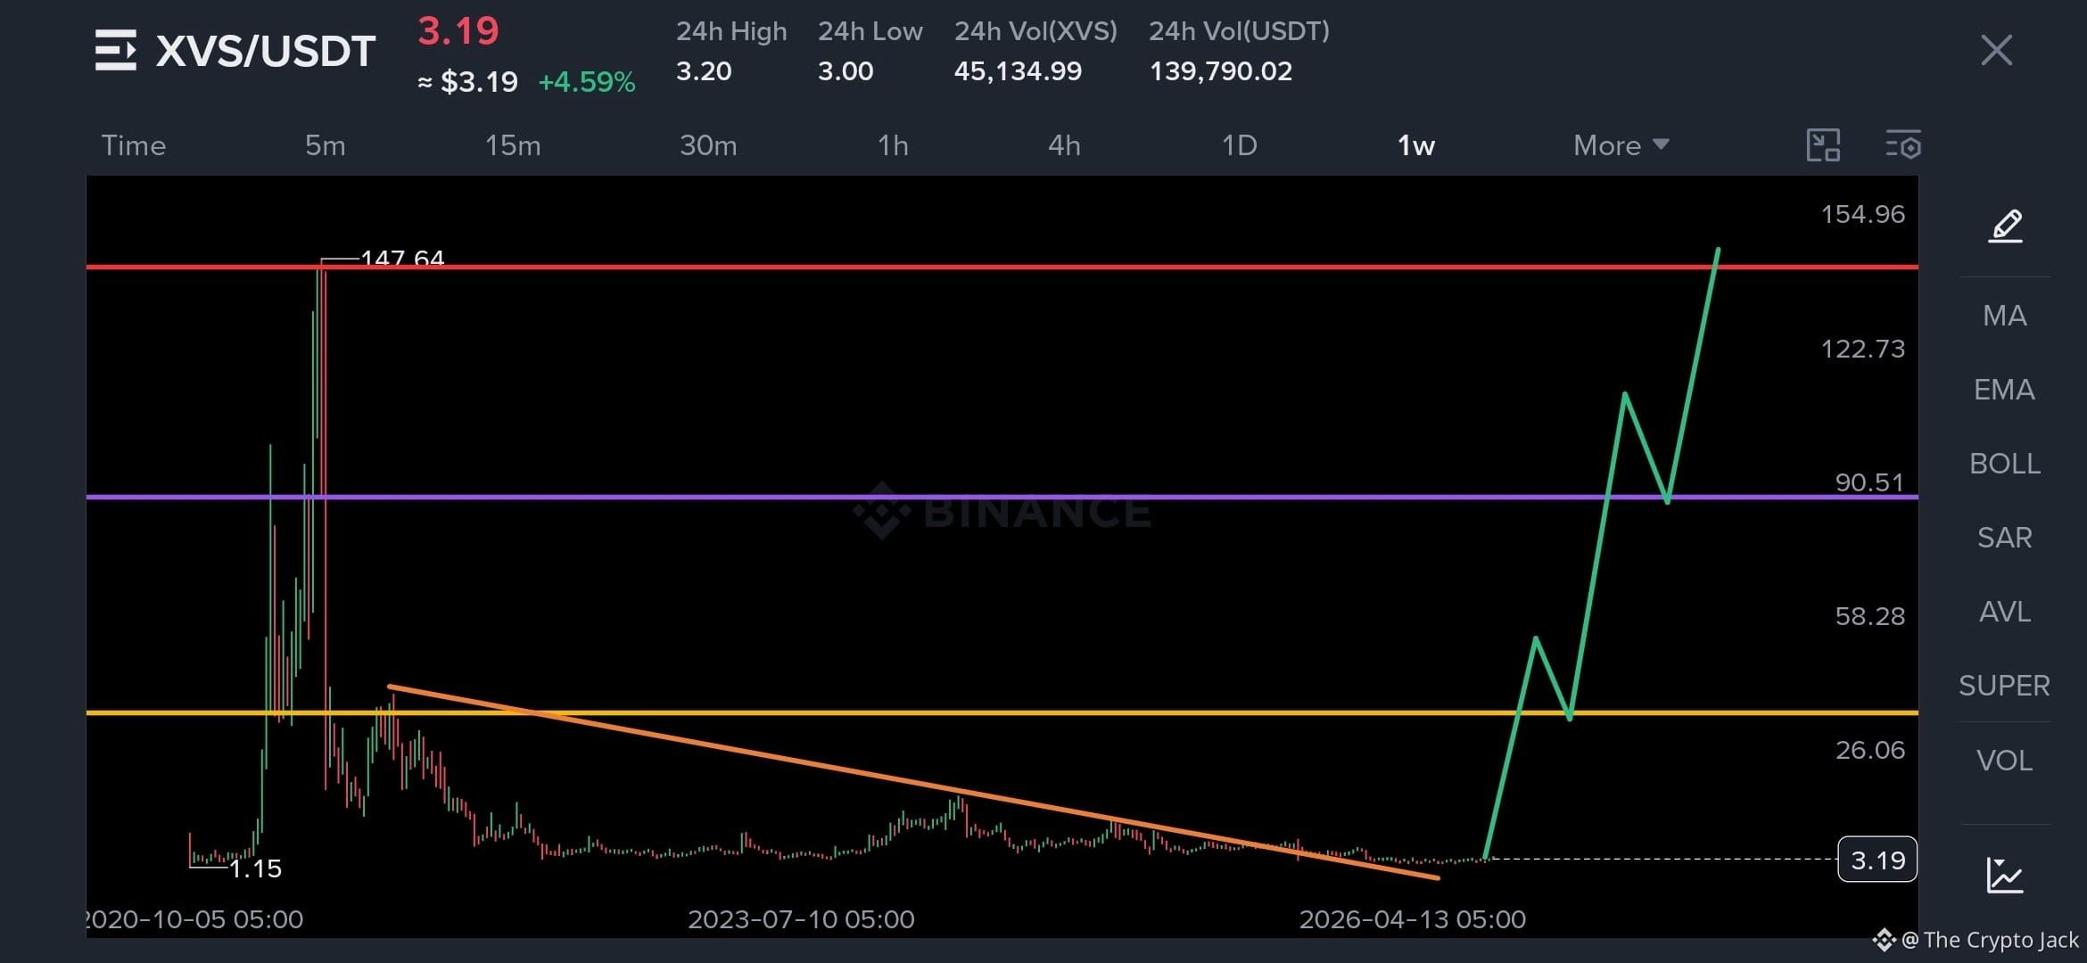The height and width of the screenshot is (963, 2087).
Task: Toggle the MA indicator
Action: click(2005, 316)
